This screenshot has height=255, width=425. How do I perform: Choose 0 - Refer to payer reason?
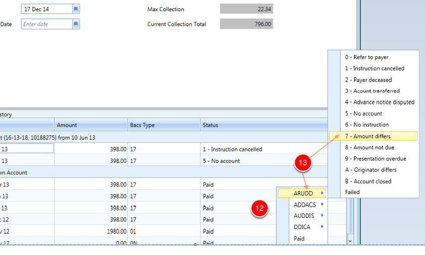point(366,57)
